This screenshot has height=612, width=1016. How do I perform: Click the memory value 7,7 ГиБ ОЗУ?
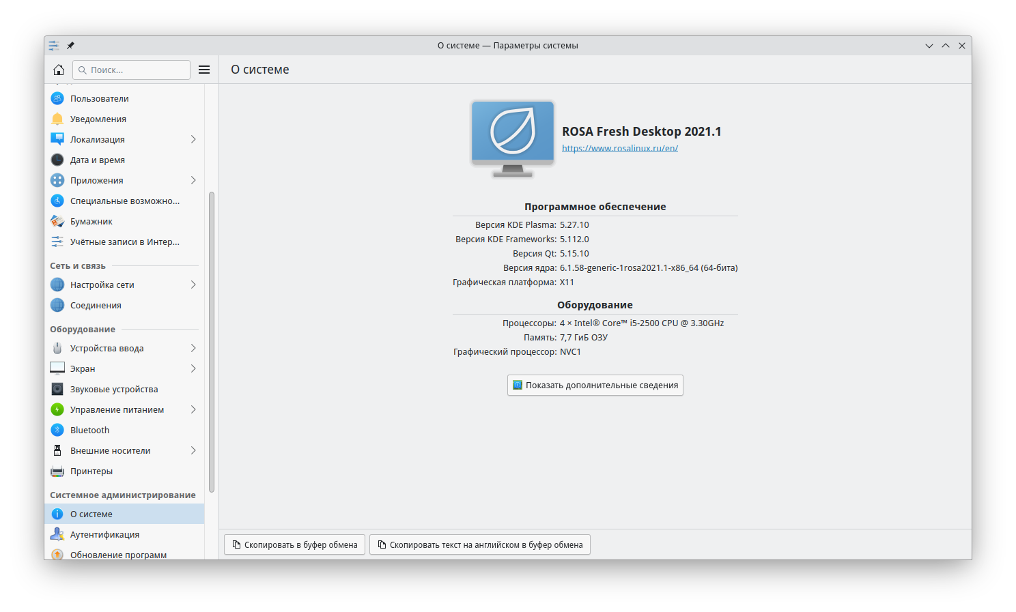(584, 337)
